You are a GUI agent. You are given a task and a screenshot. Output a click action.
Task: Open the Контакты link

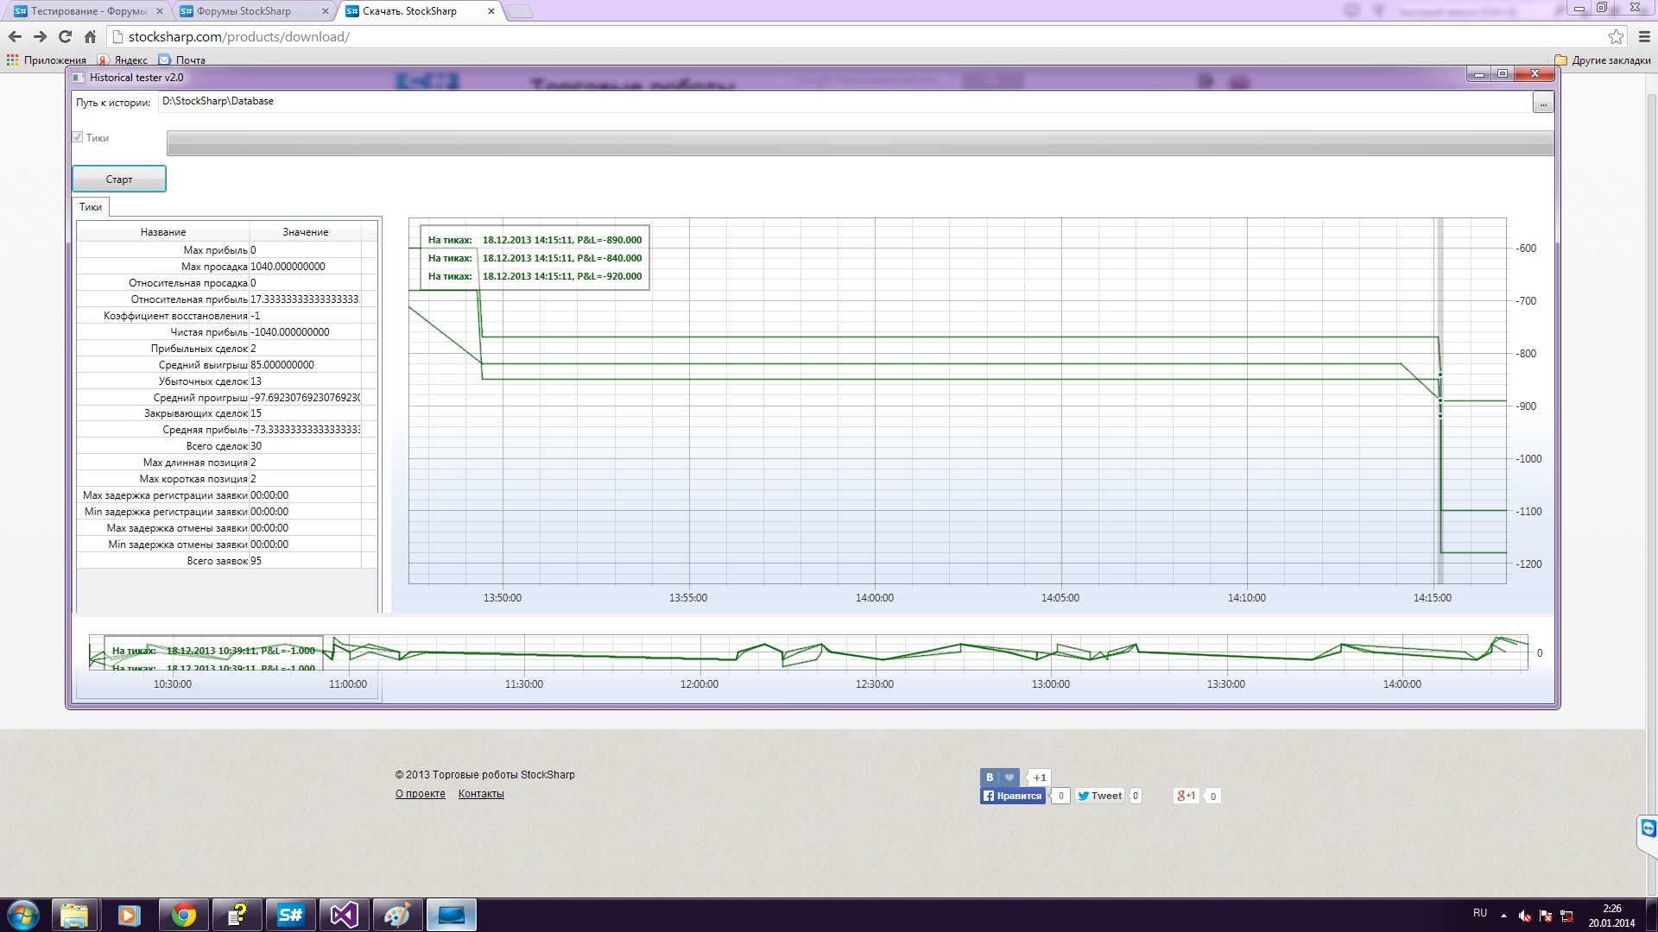click(481, 794)
